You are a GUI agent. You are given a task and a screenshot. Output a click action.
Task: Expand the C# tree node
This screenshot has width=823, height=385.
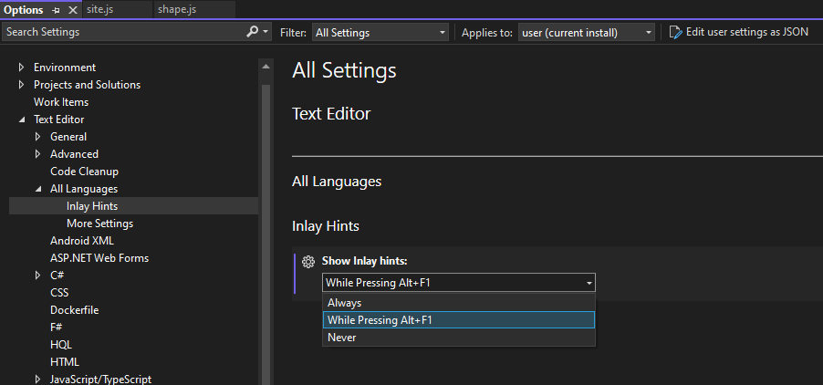[38, 276]
